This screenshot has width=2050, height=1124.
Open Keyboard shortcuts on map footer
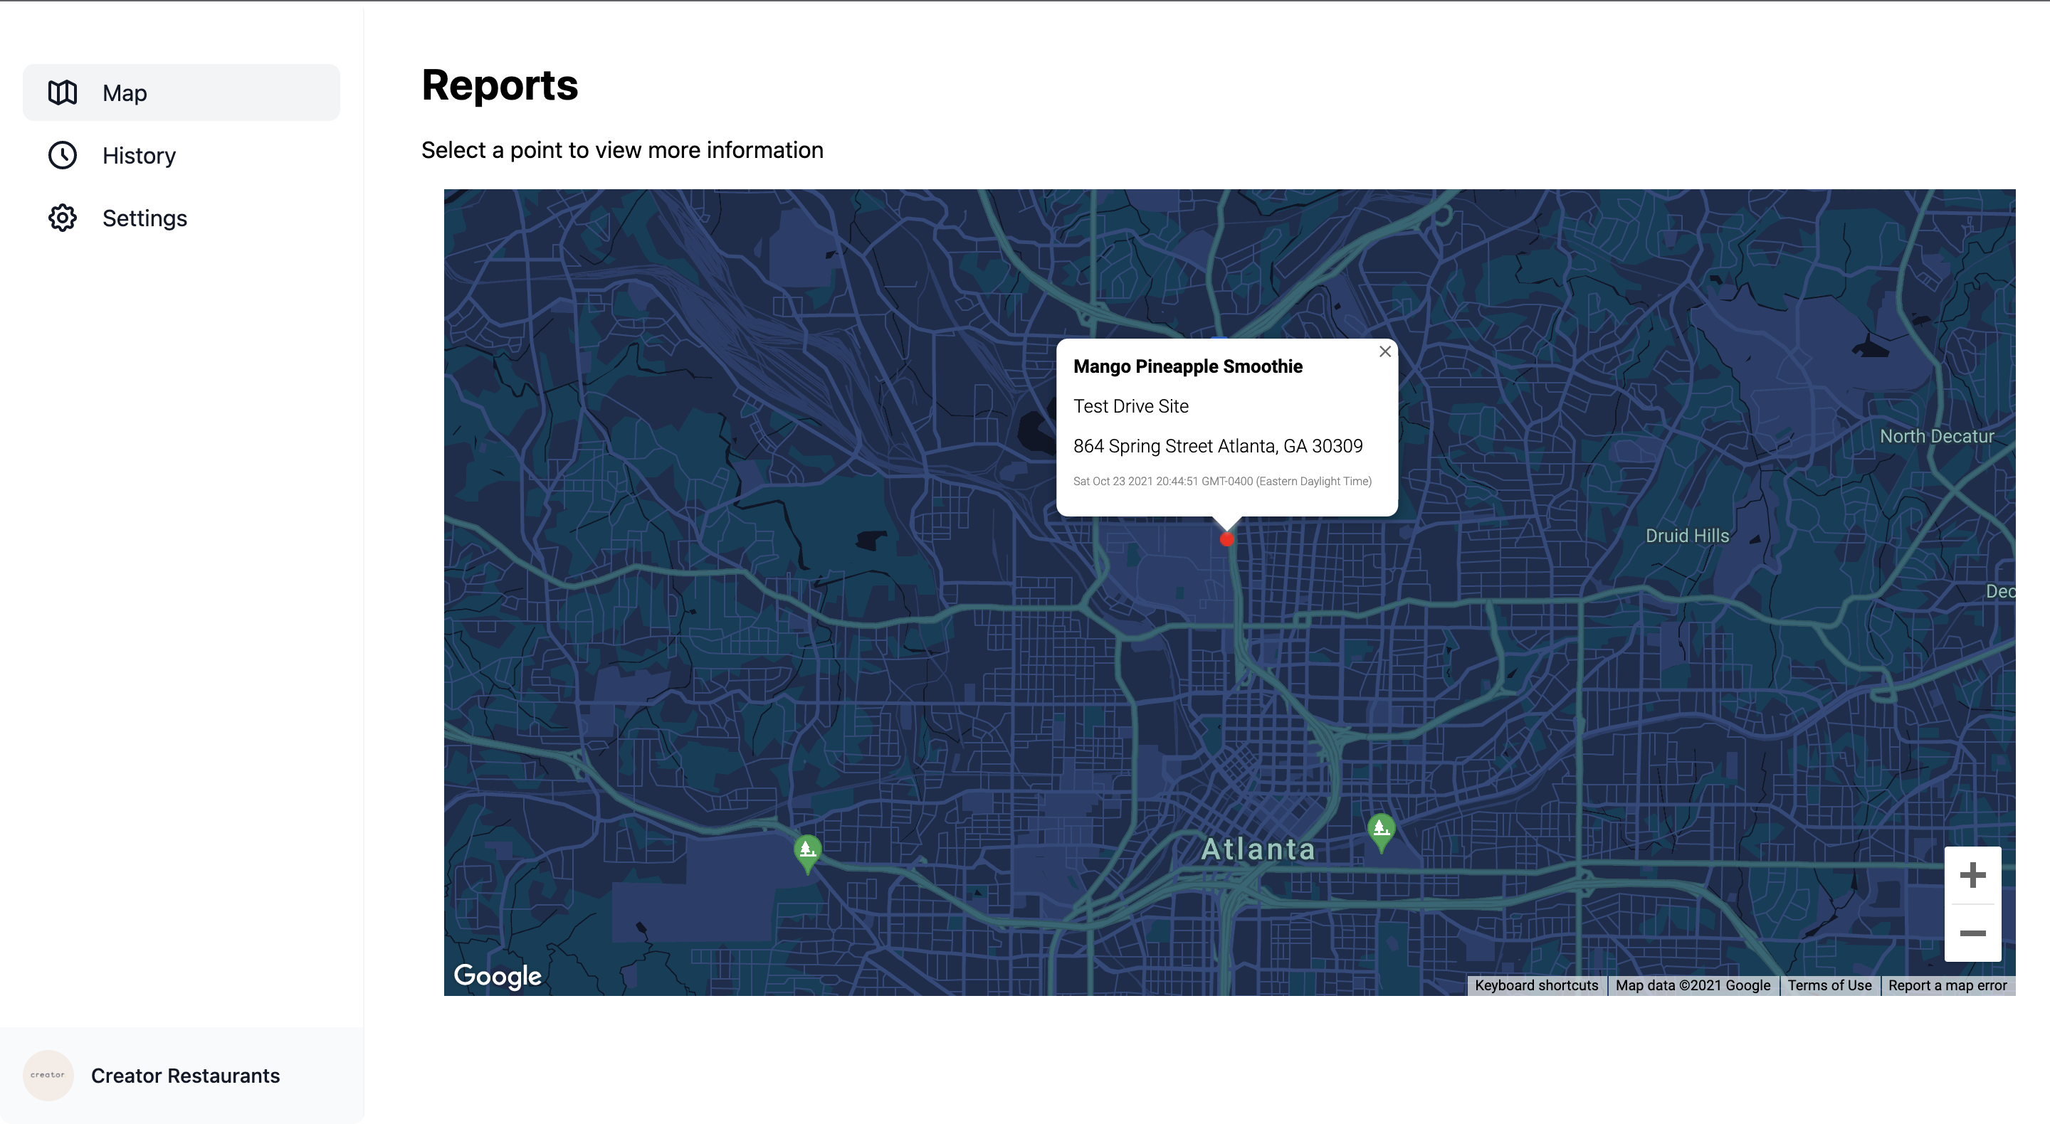1536,985
